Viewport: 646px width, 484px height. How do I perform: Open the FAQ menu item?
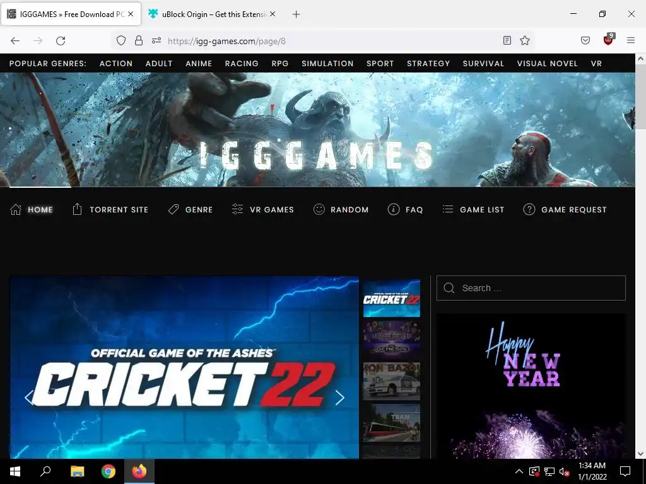click(406, 209)
